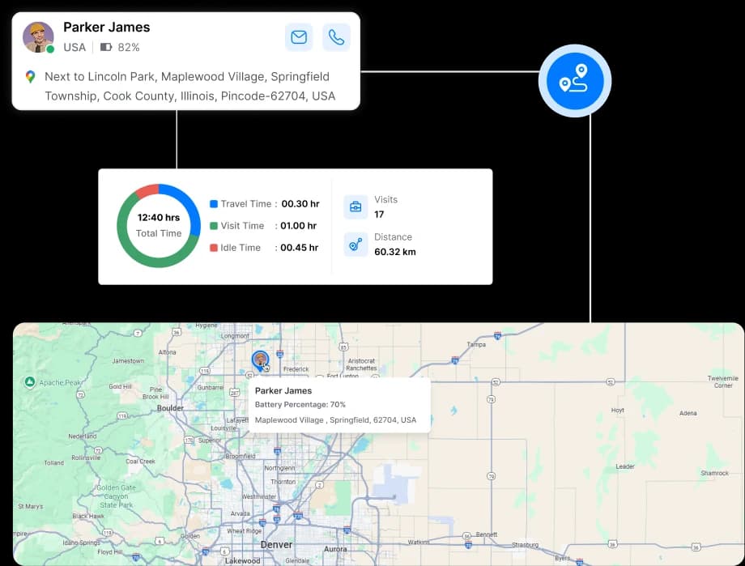Click the Frederick label on the map
This screenshot has width=745, height=566.
pyautogui.click(x=296, y=368)
